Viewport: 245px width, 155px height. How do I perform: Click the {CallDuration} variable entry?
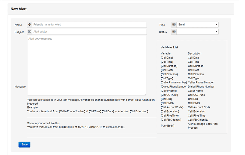coord(169,66)
